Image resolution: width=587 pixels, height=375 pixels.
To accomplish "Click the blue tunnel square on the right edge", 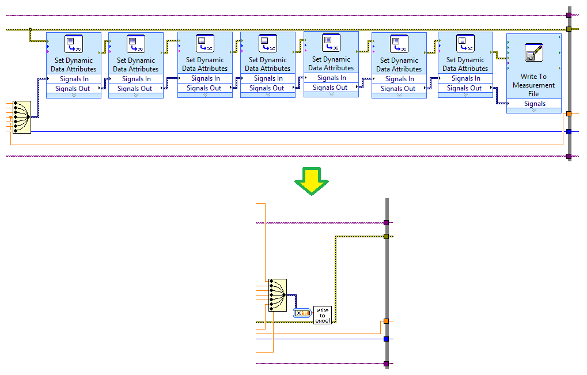I will tap(569, 131).
